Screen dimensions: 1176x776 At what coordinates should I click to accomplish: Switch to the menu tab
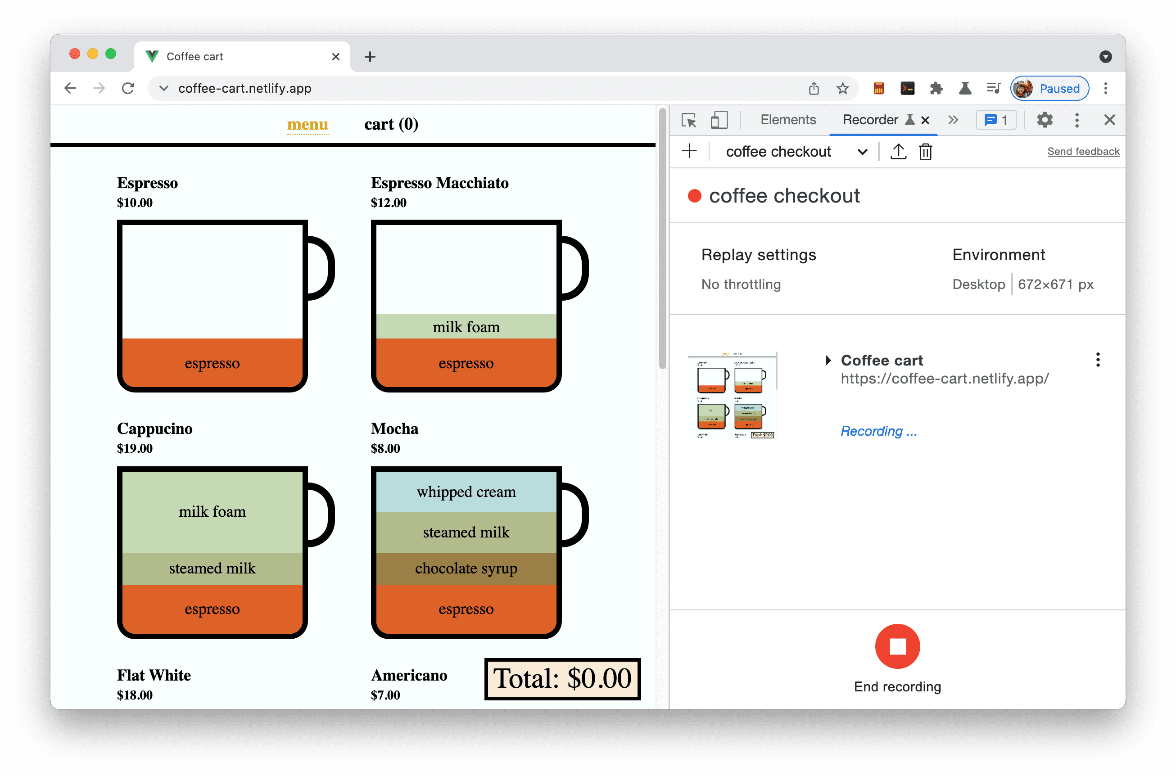click(x=307, y=125)
